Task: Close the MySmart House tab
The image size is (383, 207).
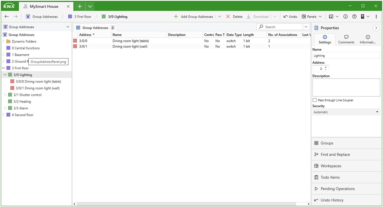Action: [x=68, y=6]
